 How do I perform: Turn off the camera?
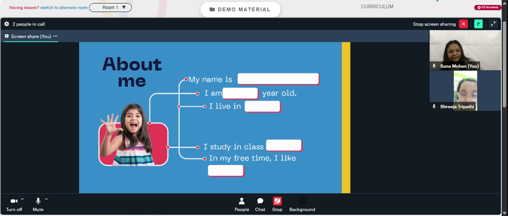coord(14,205)
